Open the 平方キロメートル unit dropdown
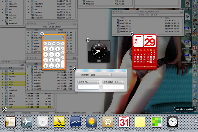The image size is (198, 132). click(113, 82)
